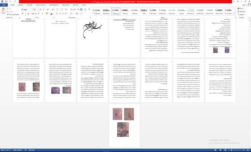Click the Replace button
Screen dimensions: 251x152
pos(241,12)
